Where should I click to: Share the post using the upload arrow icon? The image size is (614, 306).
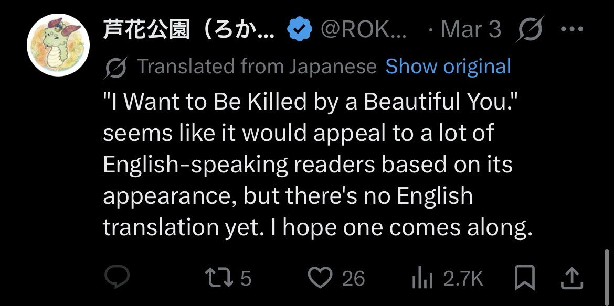click(571, 278)
